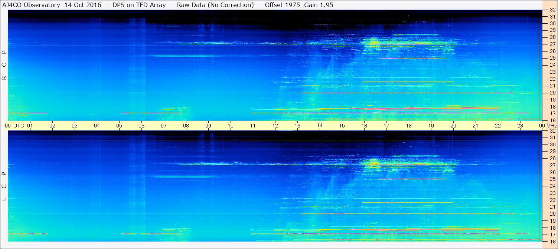Pick the 18 hour marker on the UTC time axis
This screenshot has height=249, width=558.
(x=409, y=126)
